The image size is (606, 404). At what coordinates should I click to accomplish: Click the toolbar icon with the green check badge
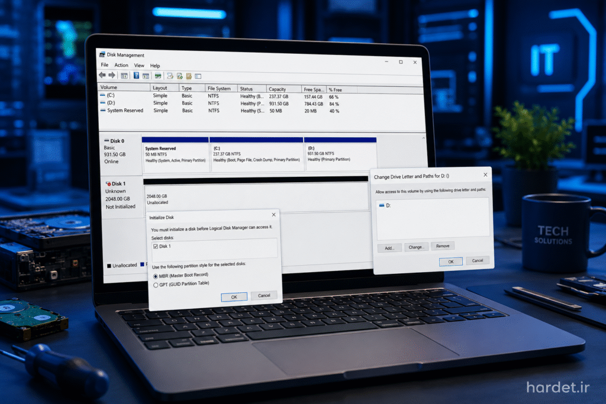180,76
